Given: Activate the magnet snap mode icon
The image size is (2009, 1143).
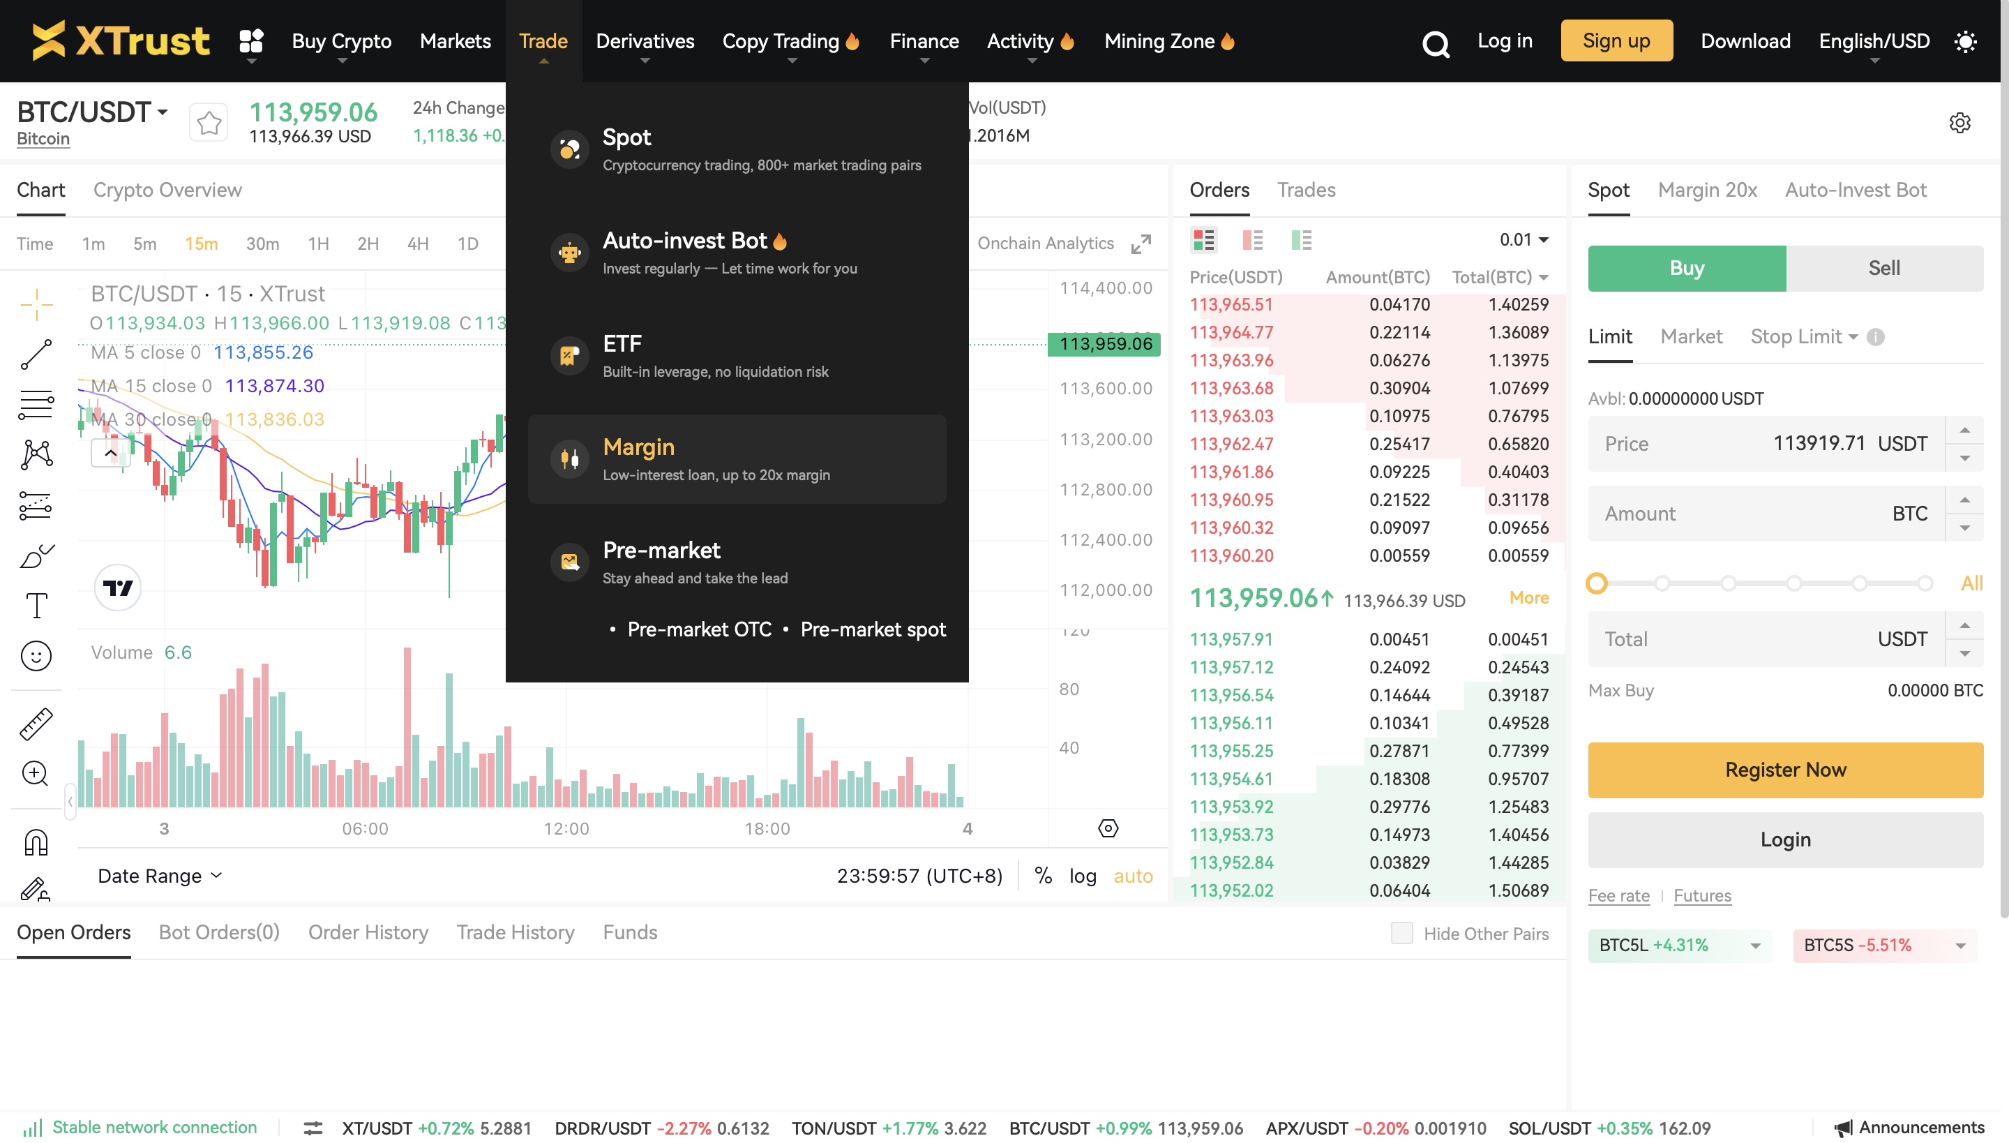Looking at the screenshot, I should pyautogui.click(x=36, y=842).
